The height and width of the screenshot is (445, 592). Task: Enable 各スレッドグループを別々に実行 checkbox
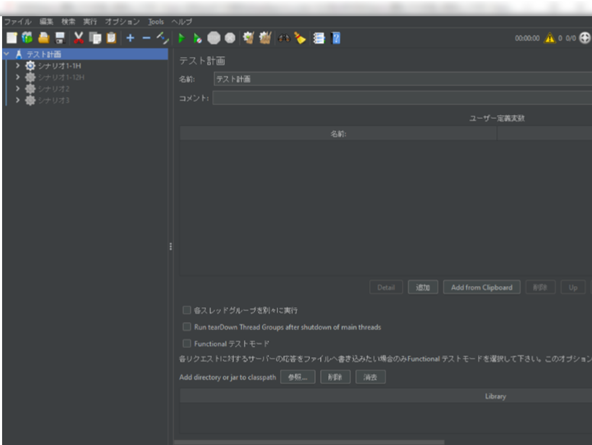187,310
